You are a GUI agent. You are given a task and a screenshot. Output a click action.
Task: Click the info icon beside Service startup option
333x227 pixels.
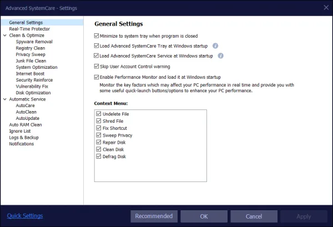tap(220, 56)
